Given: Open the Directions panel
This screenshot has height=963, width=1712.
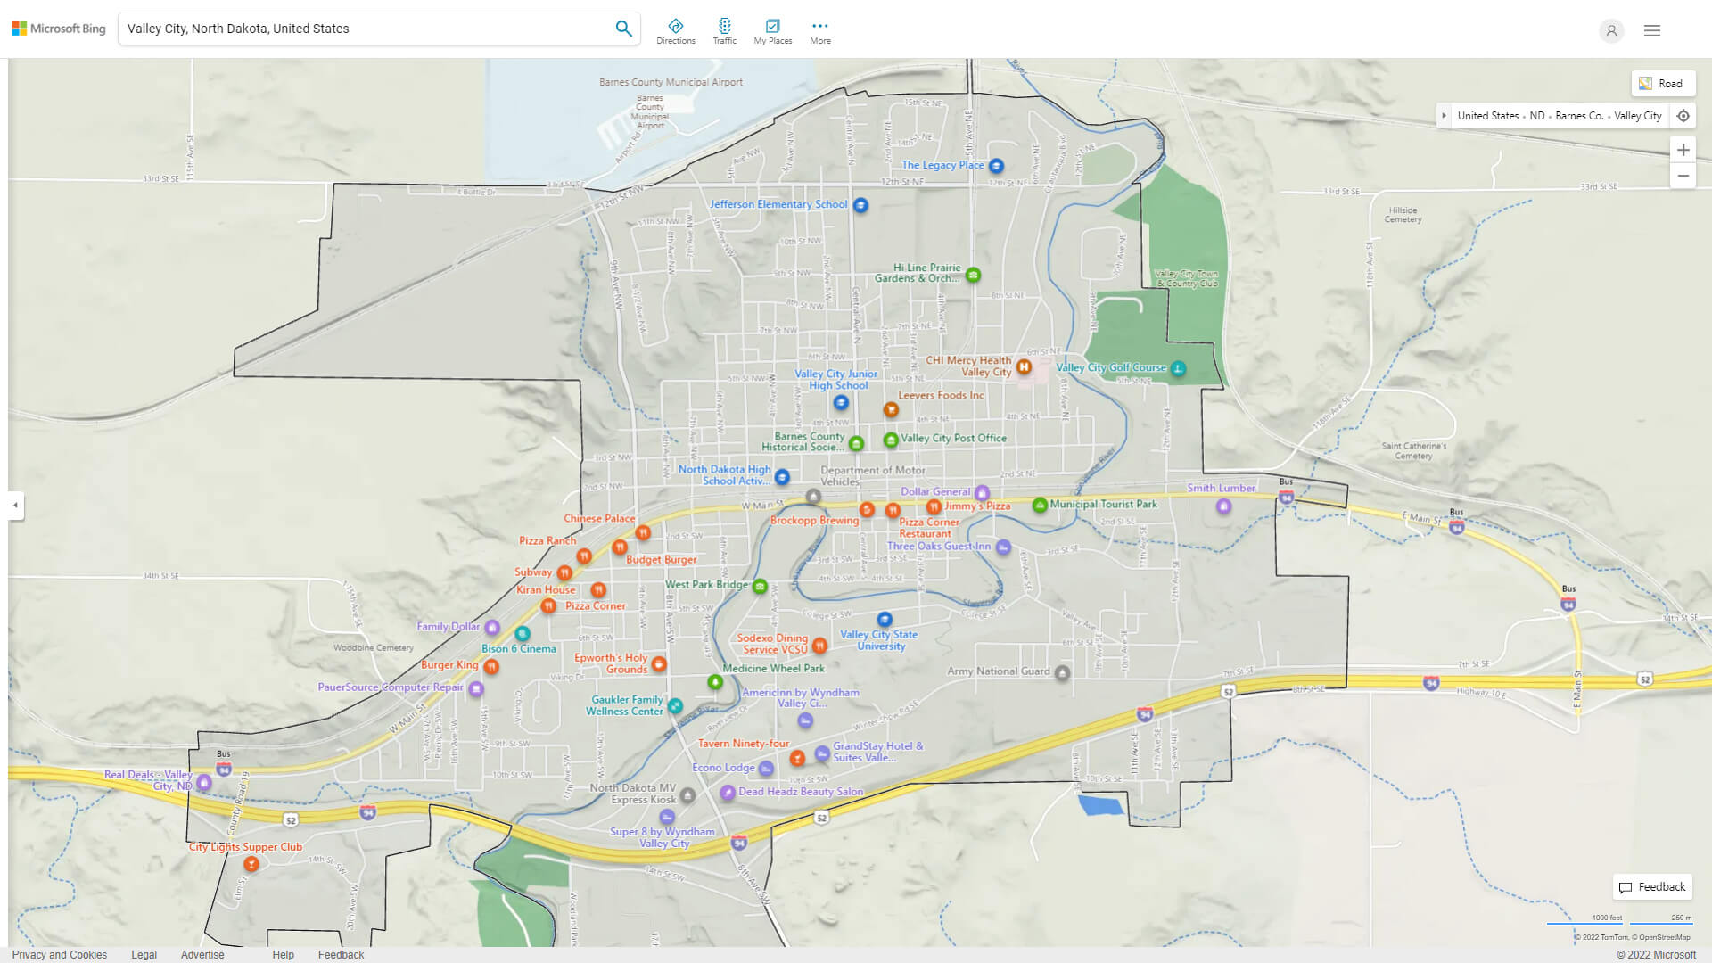Looking at the screenshot, I should (676, 29).
